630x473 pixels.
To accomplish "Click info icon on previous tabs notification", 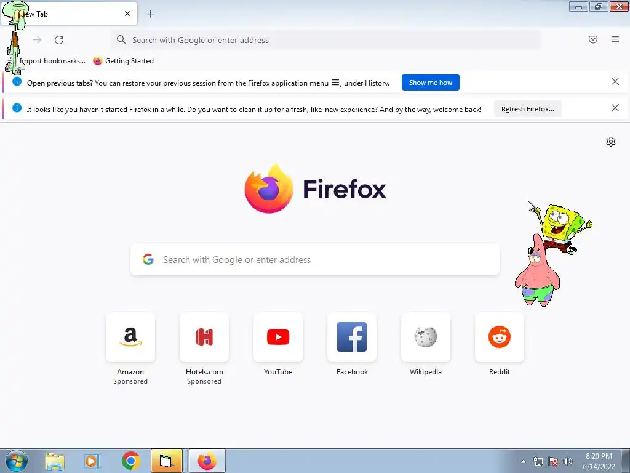I will point(17,82).
